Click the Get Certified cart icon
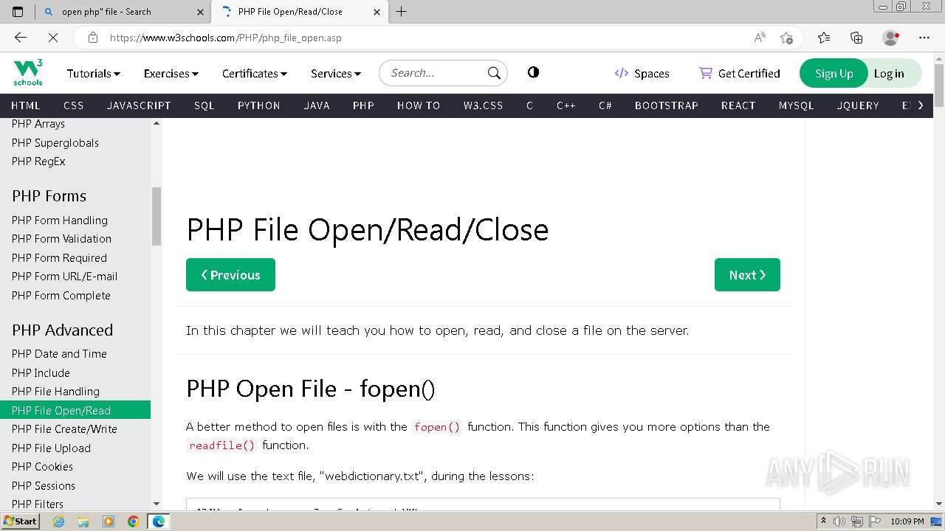The height and width of the screenshot is (531, 945). (706, 73)
